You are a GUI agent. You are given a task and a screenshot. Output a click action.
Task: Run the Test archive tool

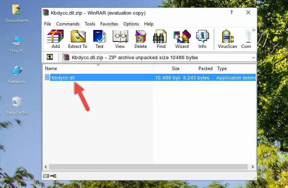tap(99, 39)
